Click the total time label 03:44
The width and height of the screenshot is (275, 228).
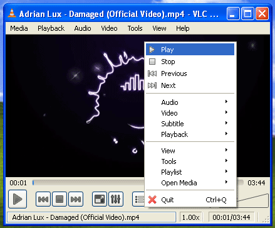[x=256, y=183]
